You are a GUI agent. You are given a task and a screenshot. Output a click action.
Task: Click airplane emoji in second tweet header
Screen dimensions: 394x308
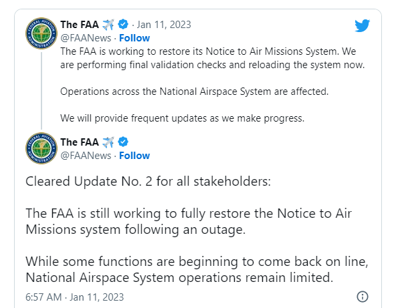108,142
